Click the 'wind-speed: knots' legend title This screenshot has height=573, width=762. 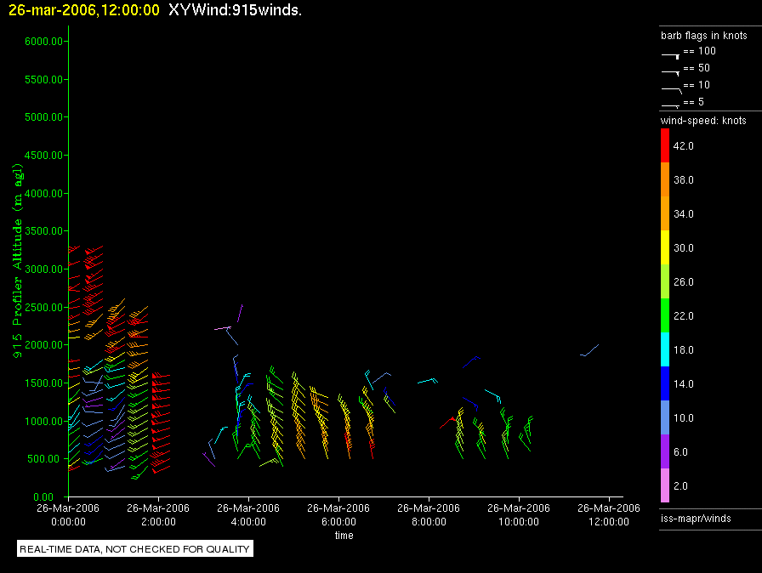pos(703,121)
